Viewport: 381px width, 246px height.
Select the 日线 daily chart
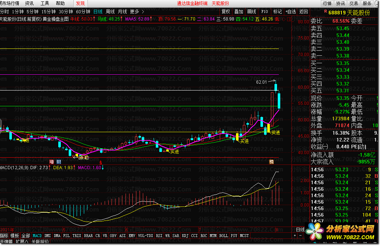[98, 11]
